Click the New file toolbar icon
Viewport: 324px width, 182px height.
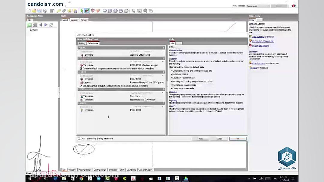point(29,11)
